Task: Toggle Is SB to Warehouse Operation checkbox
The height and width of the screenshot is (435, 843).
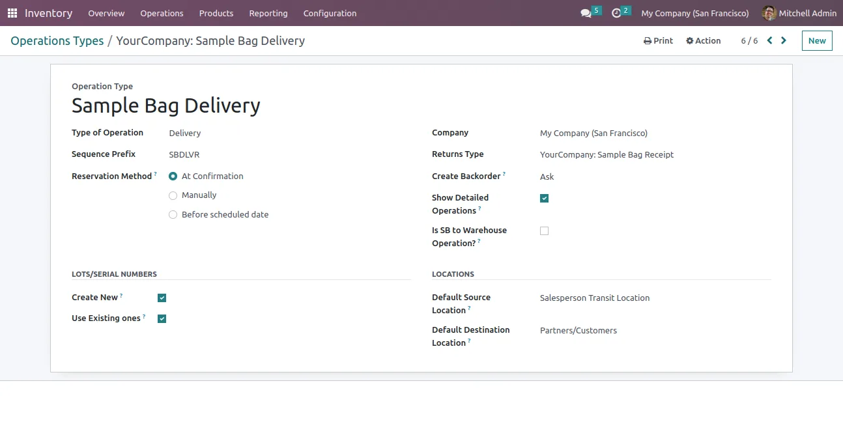Action: click(545, 231)
